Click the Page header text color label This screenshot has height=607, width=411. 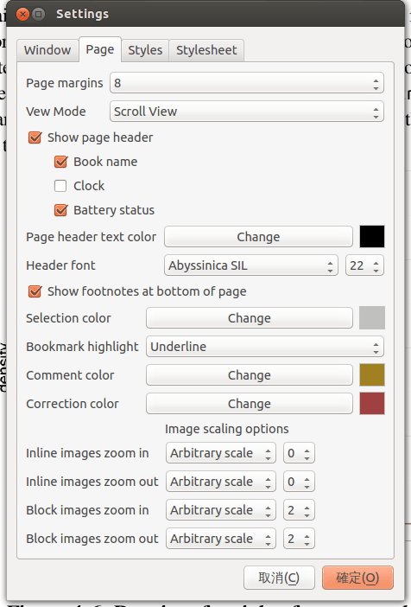click(x=92, y=237)
